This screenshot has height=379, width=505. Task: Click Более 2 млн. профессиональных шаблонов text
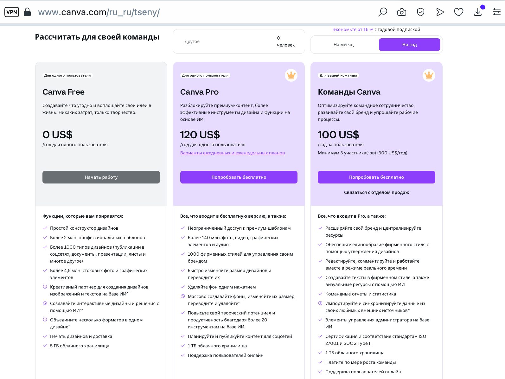click(x=98, y=238)
